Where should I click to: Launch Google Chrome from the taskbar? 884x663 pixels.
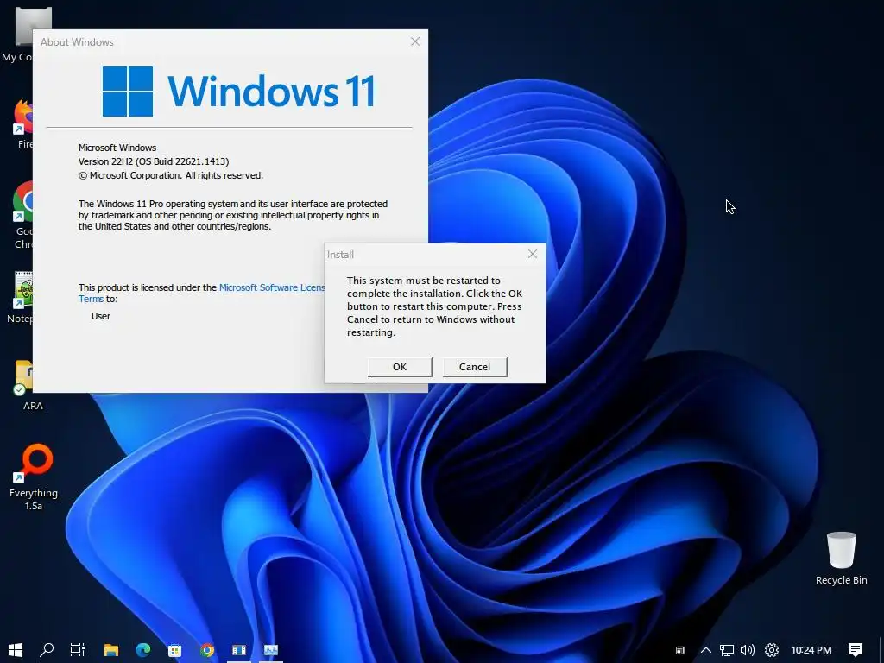(207, 649)
